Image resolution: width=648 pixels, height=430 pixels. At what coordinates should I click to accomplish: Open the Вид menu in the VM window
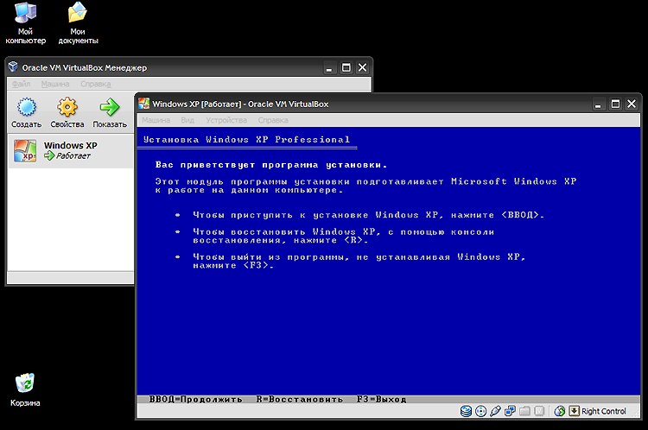(x=187, y=120)
